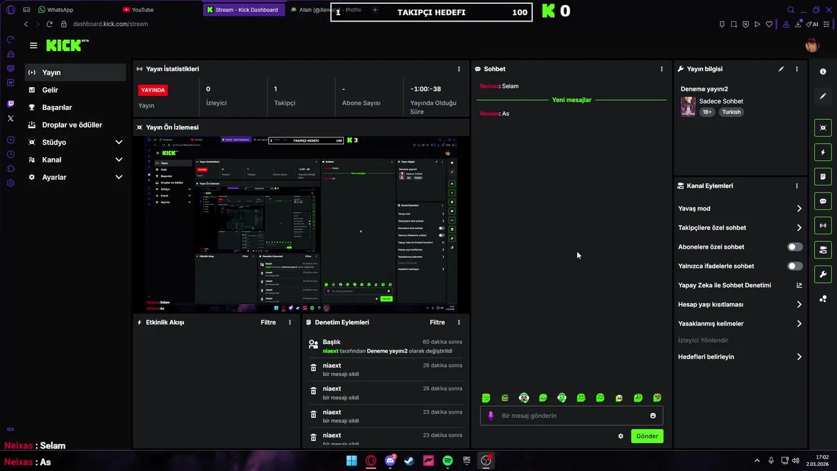Image resolution: width=837 pixels, height=471 pixels.
Task: Open the info icon in right toolbar
Action: 823,71
